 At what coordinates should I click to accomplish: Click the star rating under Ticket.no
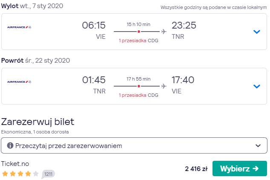coord(20,174)
